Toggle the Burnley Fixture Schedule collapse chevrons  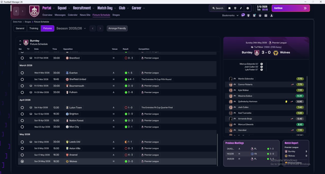point(20,42)
